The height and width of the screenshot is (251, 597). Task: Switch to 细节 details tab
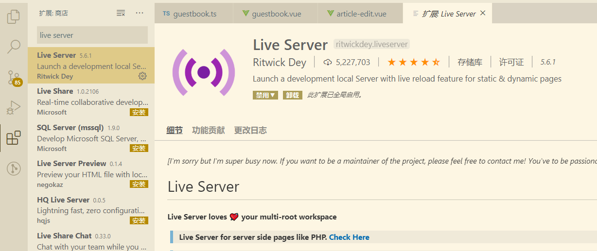(x=175, y=130)
